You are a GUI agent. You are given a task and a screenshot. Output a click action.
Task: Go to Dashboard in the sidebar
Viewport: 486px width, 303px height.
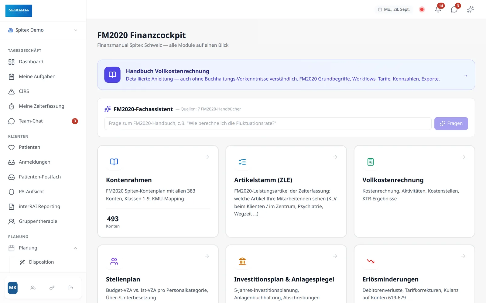pyautogui.click(x=43, y=62)
